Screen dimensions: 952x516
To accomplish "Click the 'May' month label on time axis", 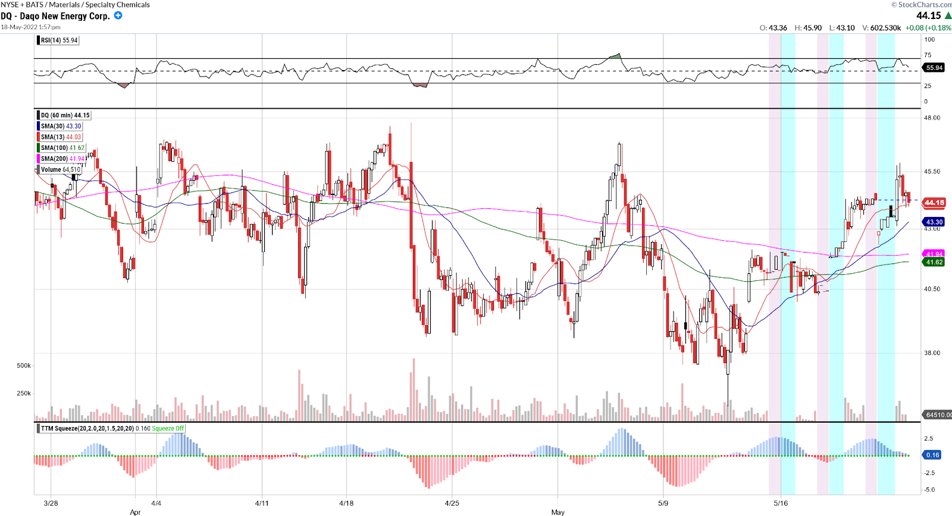I will coord(558,512).
